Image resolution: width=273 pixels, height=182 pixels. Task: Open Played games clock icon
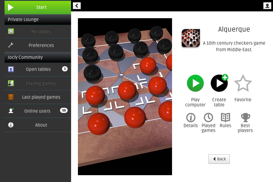click(208, 117)
